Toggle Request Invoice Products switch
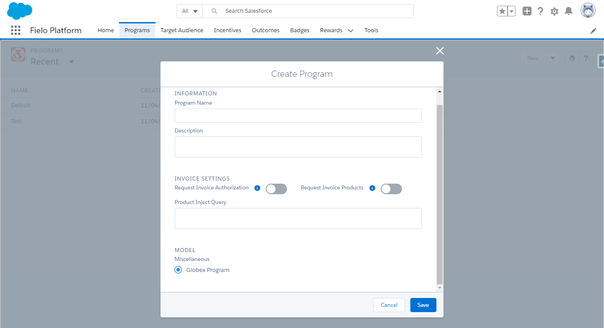The height and width of the screenshot is (328, 604). (391, 189)
